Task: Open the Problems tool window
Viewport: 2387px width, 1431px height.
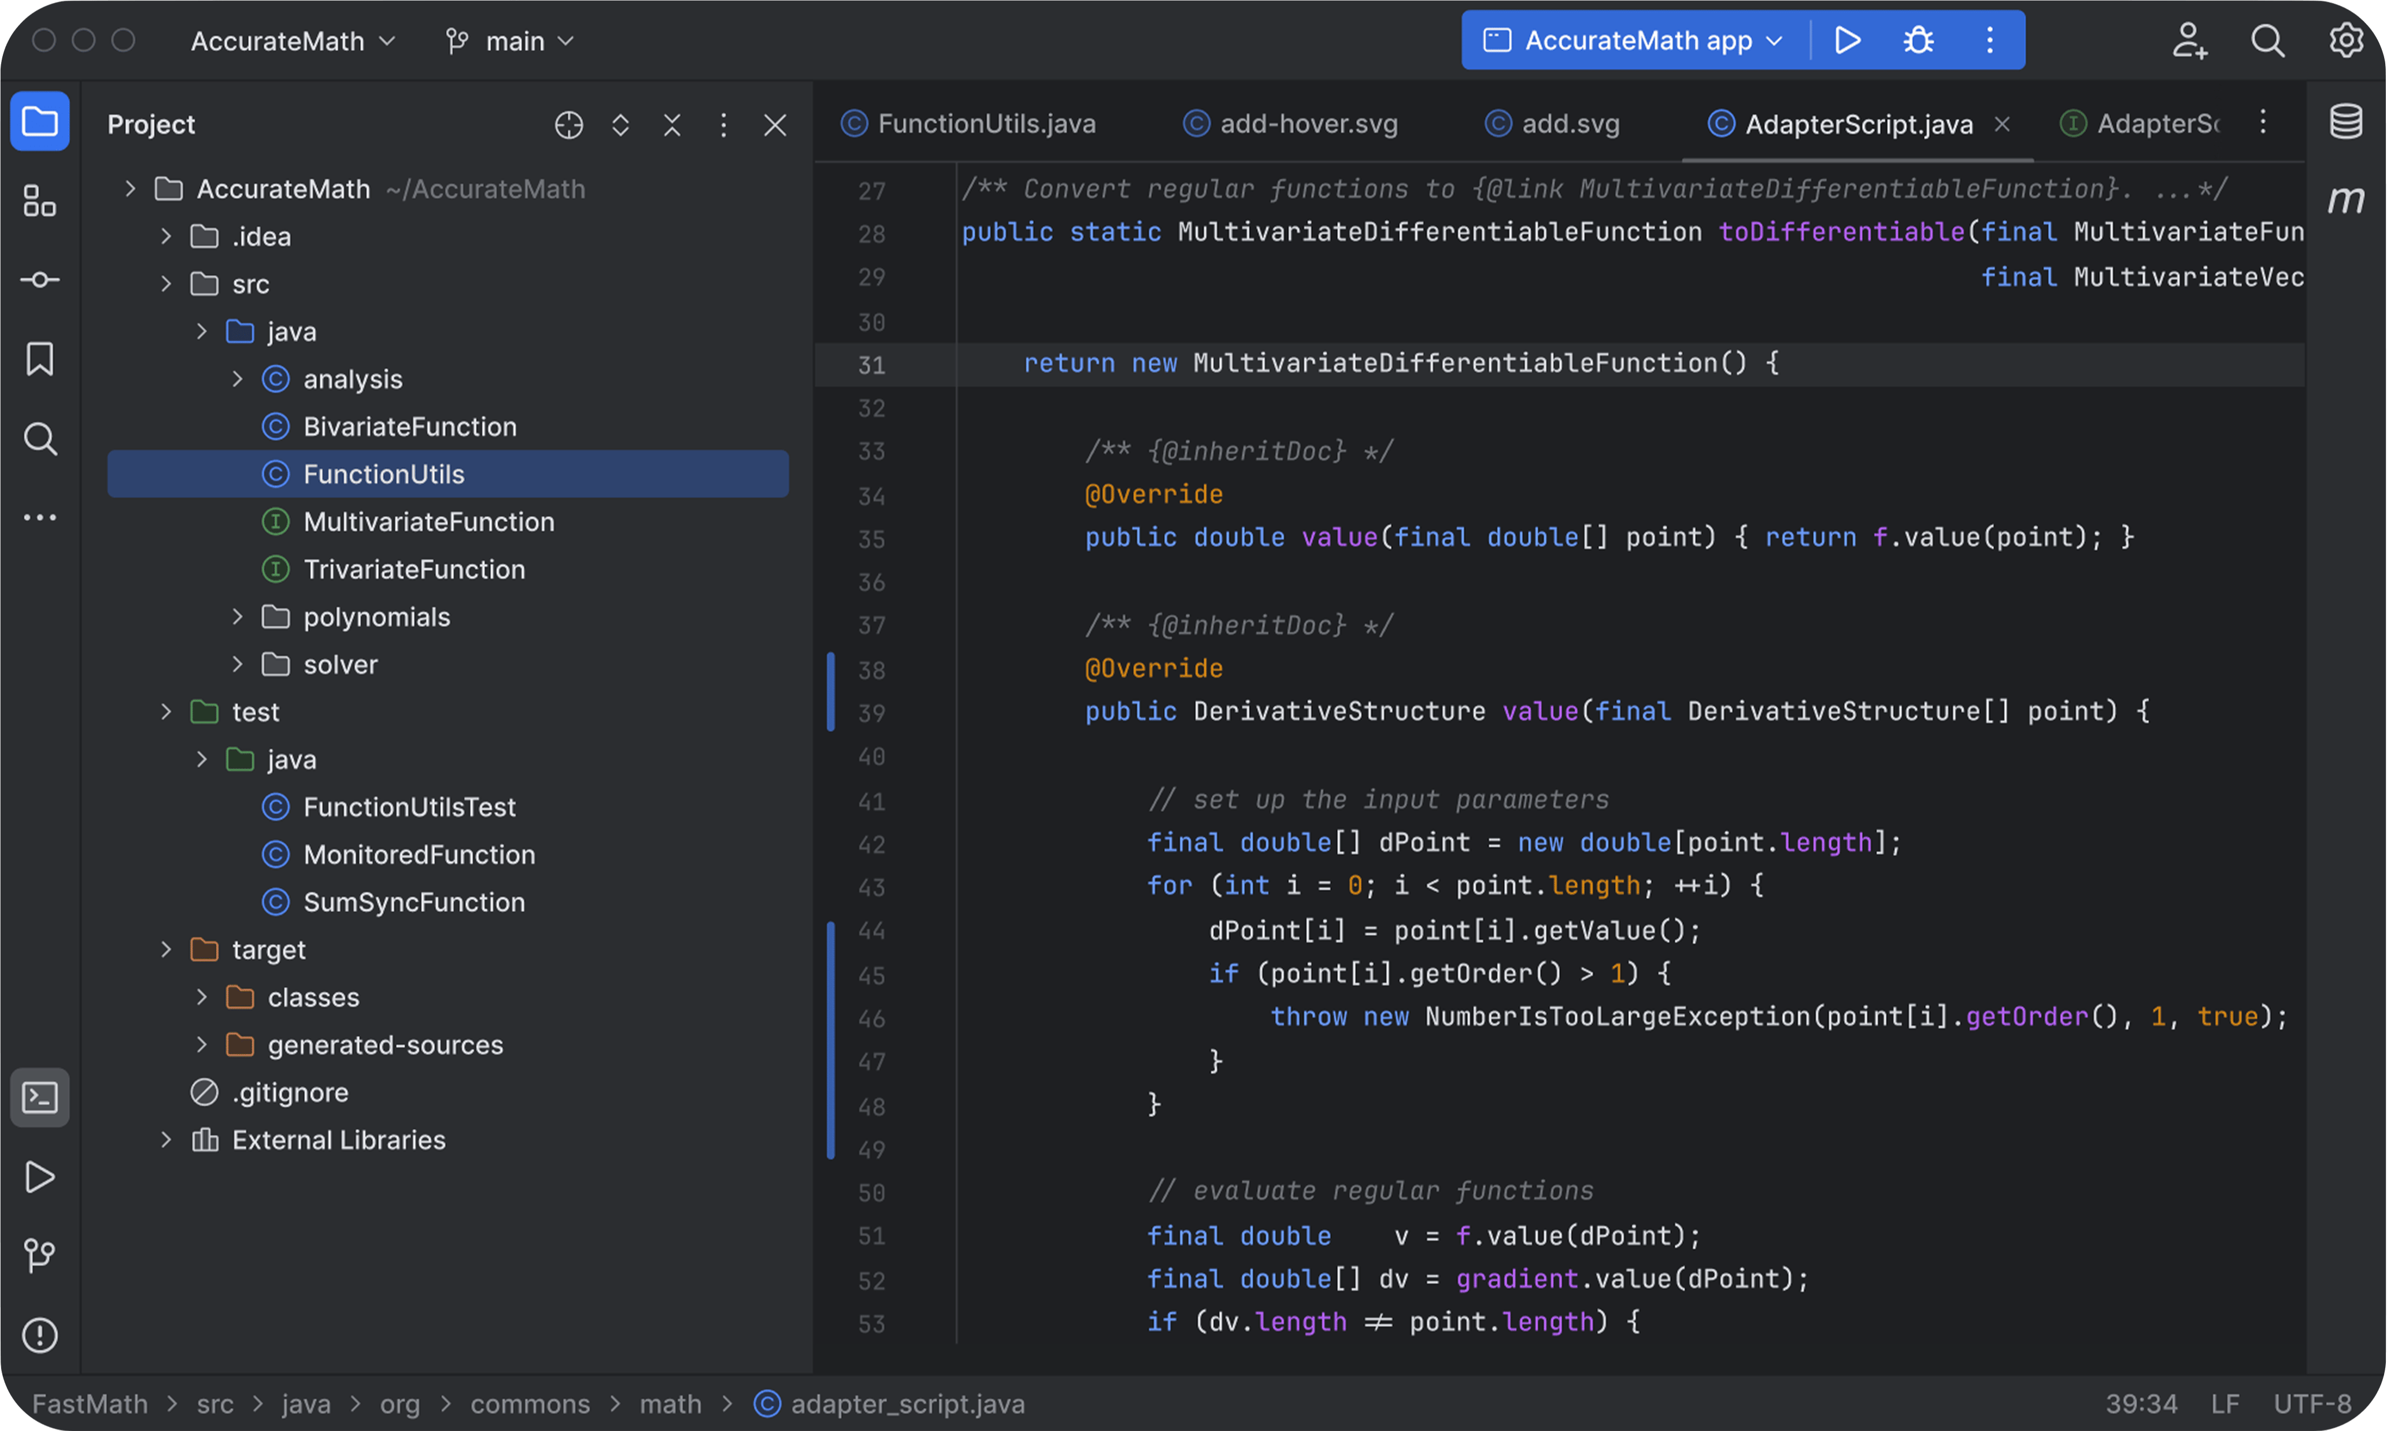Action: 39,1336
